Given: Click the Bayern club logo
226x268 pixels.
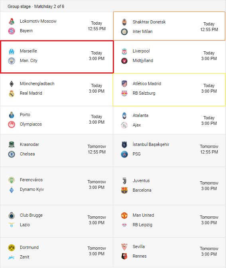Looking at the screenshot, I should tap(12, 31).
